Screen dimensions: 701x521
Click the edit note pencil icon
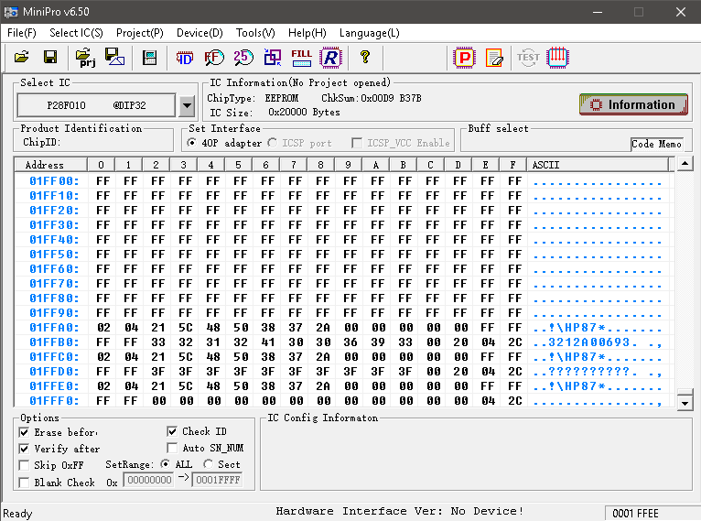(493, 58)
